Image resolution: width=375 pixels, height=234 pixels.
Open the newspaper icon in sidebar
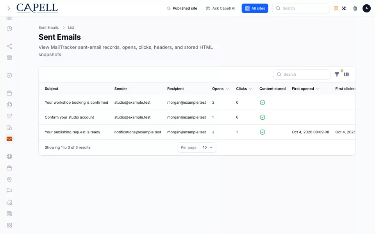(9, 214)
